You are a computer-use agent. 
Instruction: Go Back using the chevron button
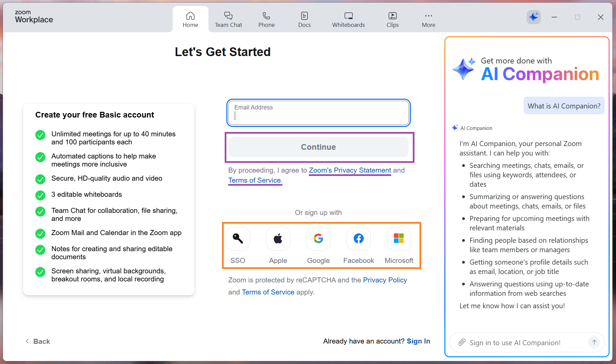pos(38,342)
